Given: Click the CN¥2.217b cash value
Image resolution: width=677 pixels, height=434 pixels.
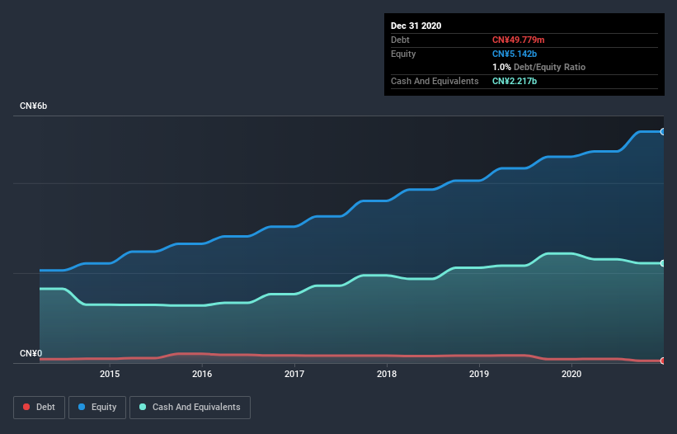Looking at the screenshot, I should point(515,81).
